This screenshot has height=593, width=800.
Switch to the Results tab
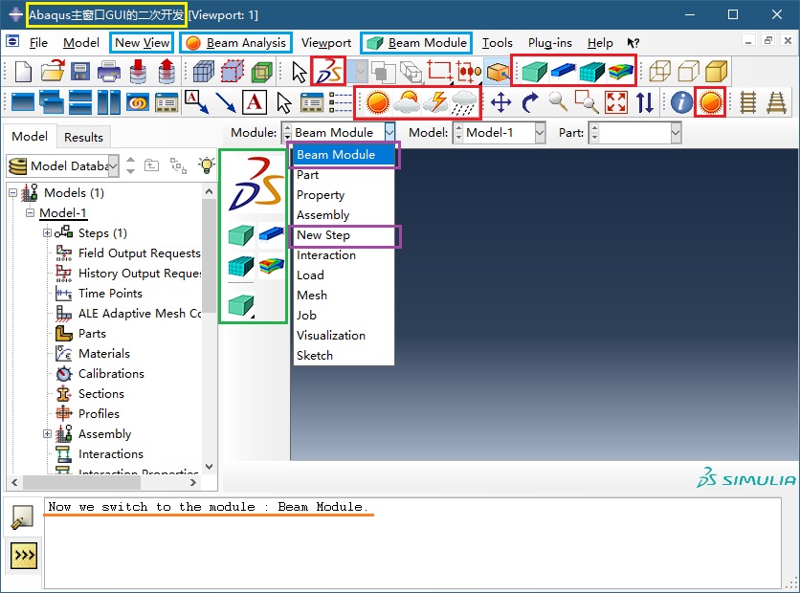(83, 137)
